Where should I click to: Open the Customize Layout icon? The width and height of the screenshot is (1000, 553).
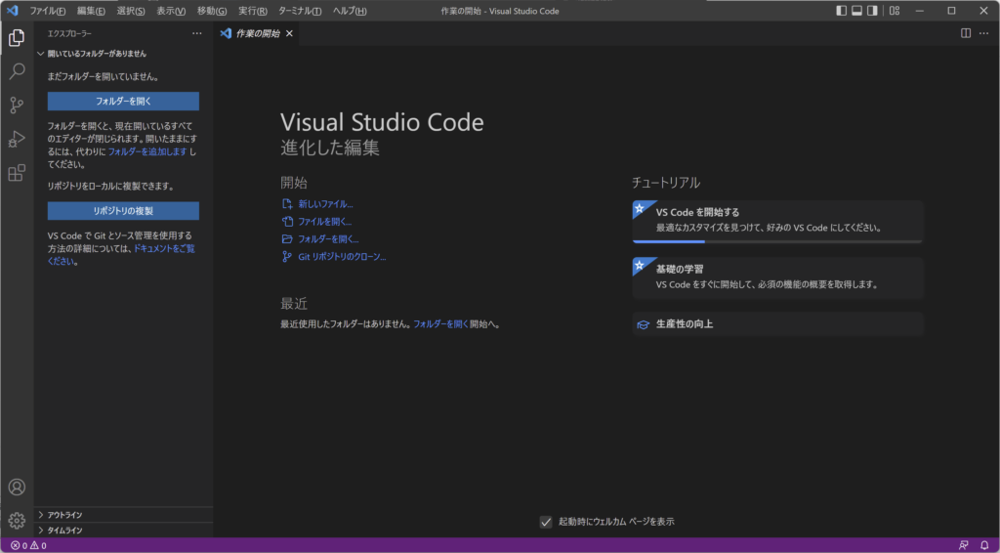tap(895, 11)
